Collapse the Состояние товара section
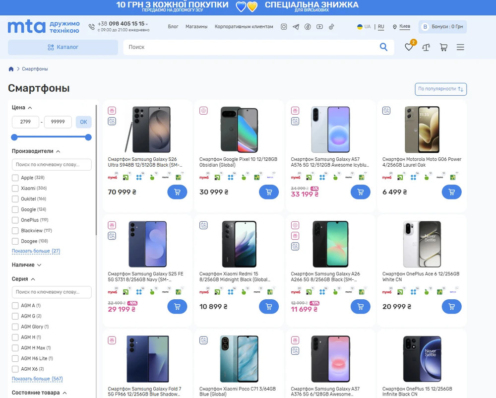This screenshot has width=496, height=398. click(x=39, y=393)
